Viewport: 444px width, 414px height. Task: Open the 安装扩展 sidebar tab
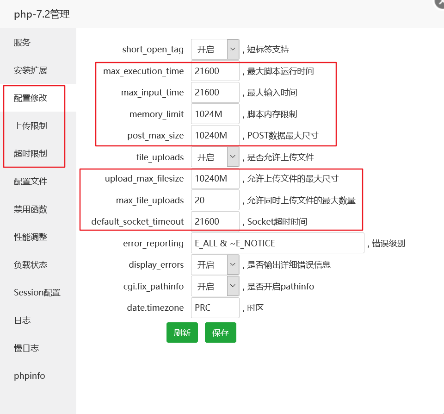pyautogui.click(x=38, y=70)
